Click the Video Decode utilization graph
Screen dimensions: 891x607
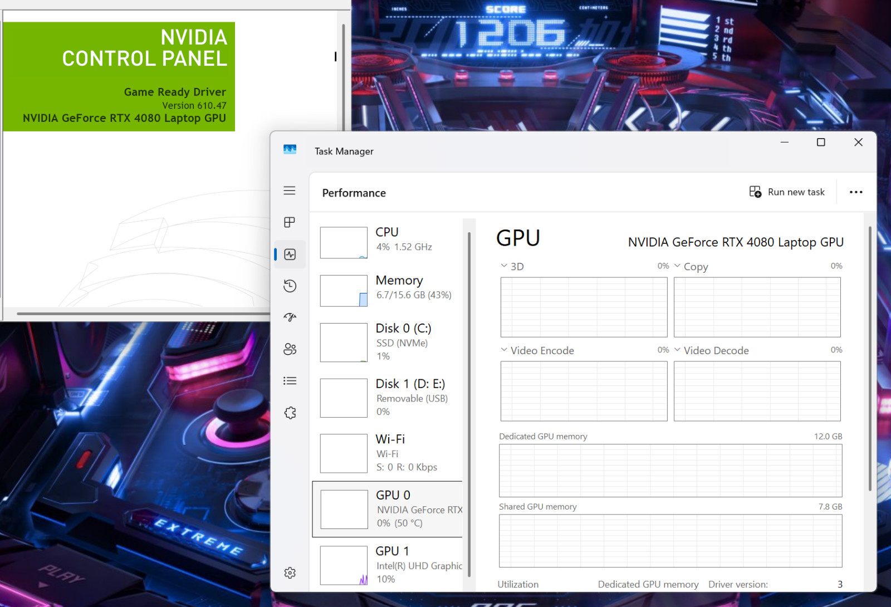pyautogui.click(x=757, y=391)
